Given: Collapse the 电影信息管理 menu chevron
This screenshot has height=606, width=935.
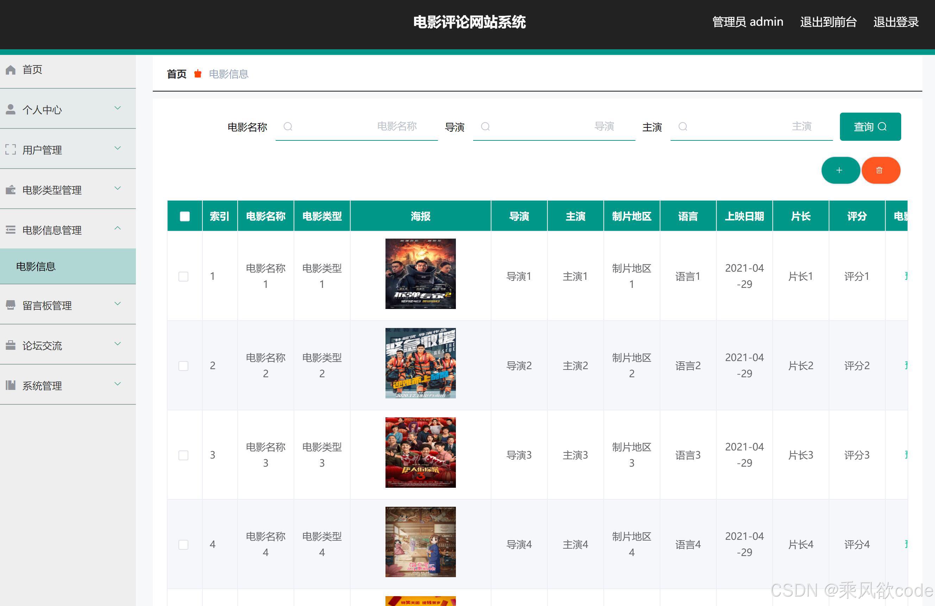Looking at the screenshot, I should [x=118, y=229].
